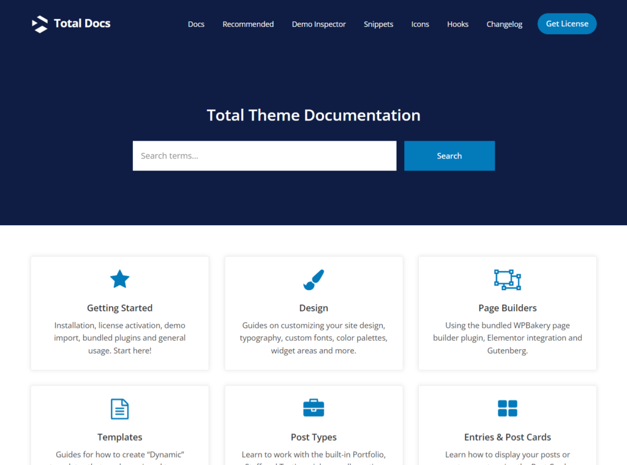Image resolution: width=627 pixels, height=465 pixels.
Task: Open the Design category heading
Action: click(x=313, y=308)
